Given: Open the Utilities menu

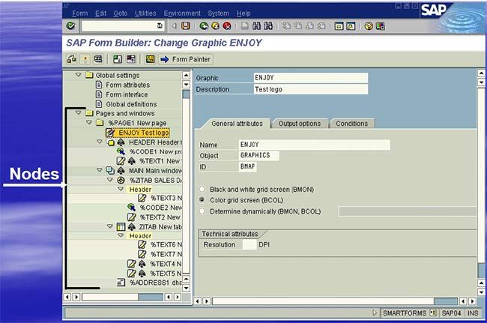Looking at the screenshot, I should (x=145, y=13).
